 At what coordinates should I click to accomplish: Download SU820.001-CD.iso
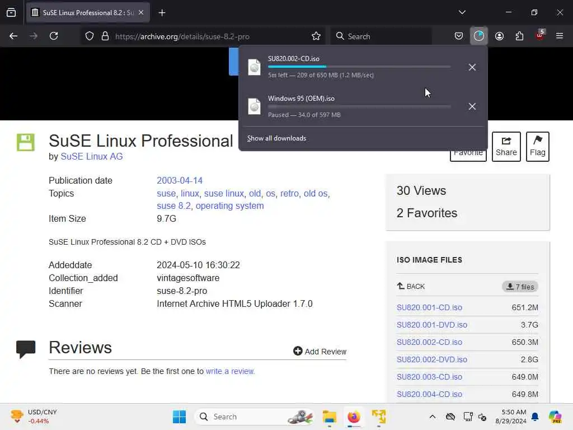coord(429,307)
